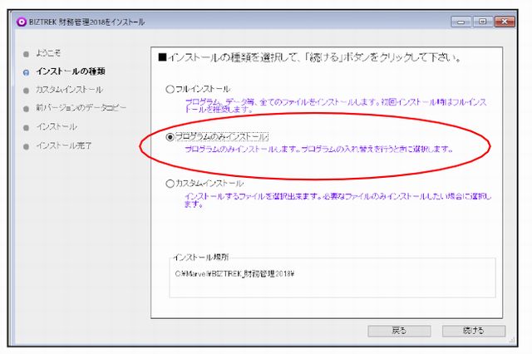Click the ようこそ step in sidebar
This screenshot has height=354, width=532.
tap(48, 53)
